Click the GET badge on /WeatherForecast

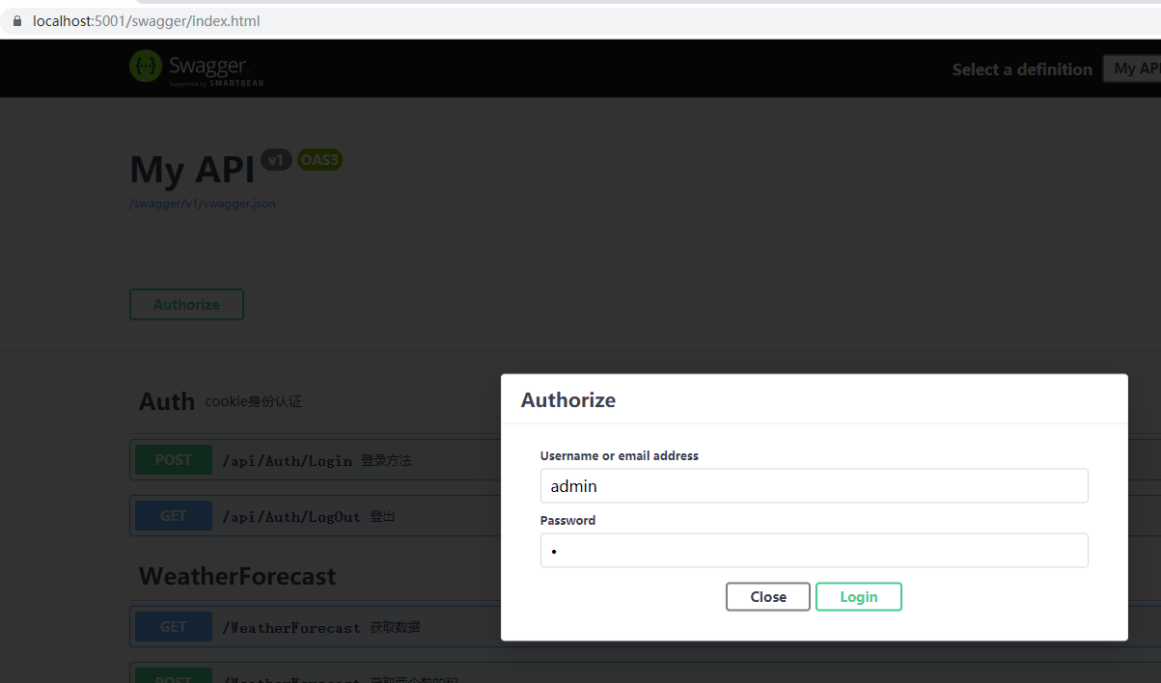click(x=172, y=626)
